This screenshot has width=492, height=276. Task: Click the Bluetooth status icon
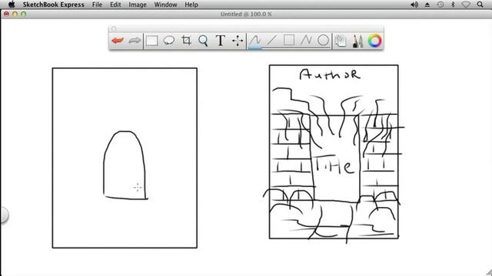pyautogui.click(x=453, y=5)
